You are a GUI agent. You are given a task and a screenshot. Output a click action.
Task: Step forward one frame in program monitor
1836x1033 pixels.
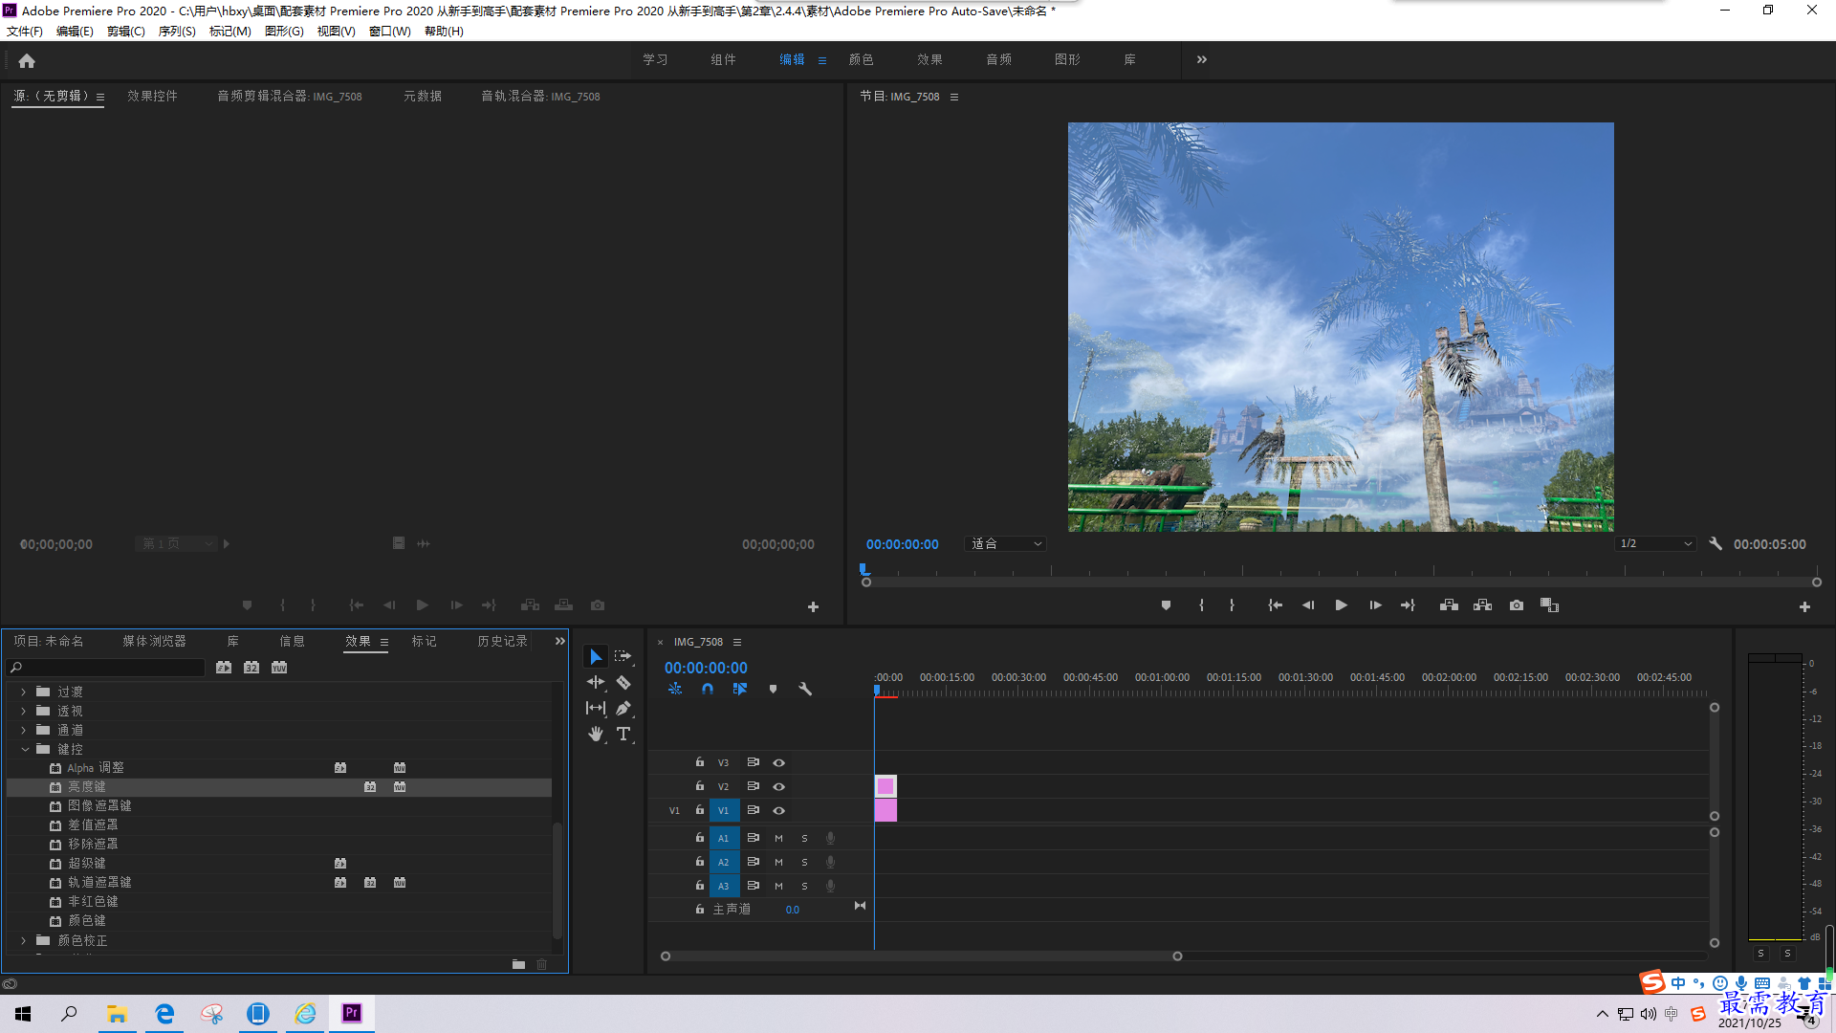coord(1375,605)
